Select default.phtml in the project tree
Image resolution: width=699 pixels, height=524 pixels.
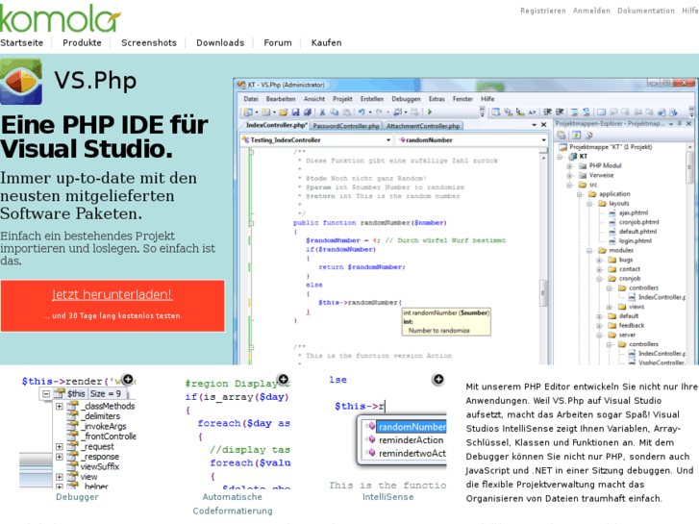coord(637,232)
